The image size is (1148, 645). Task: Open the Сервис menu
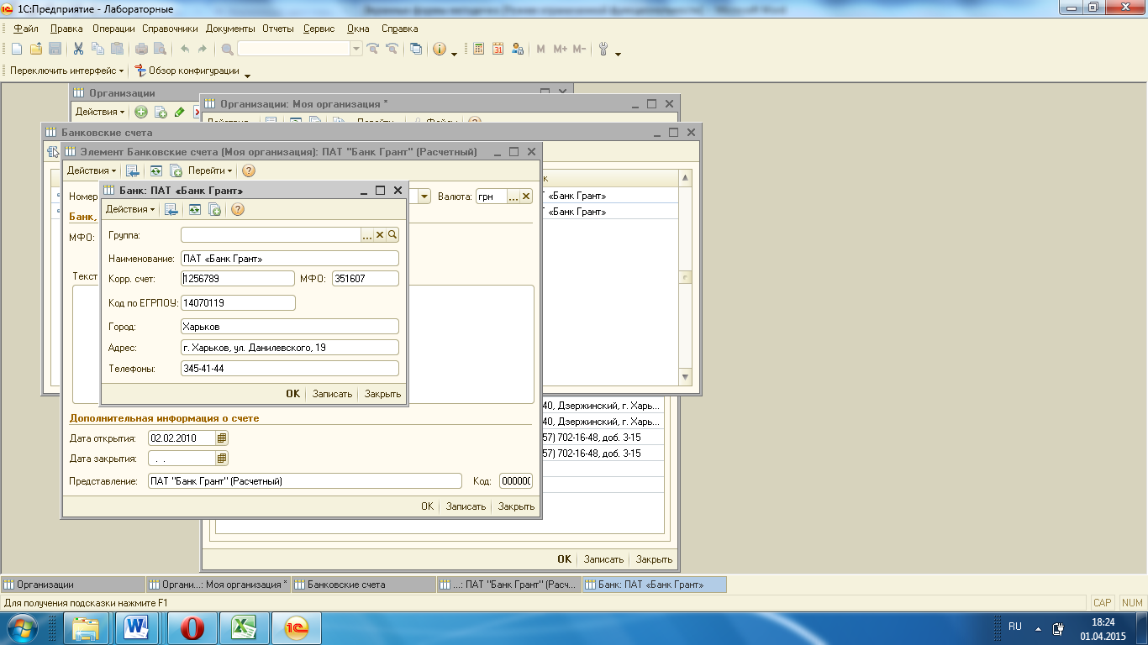point(319,29)
